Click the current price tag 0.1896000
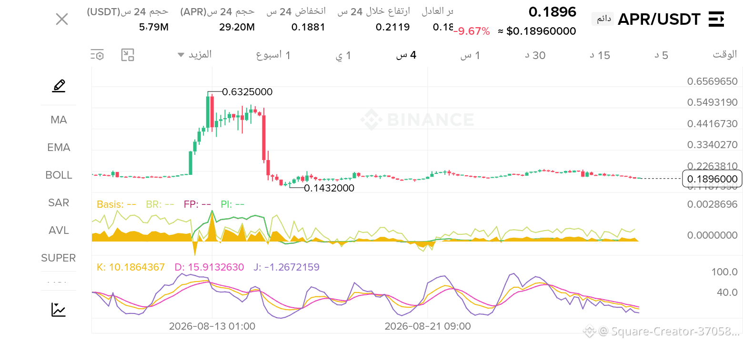 point(712,179)
